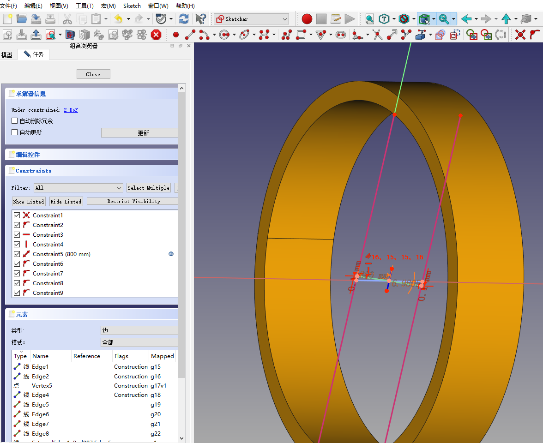Screen dimensions: 543x443
Task: Select the Create Arc tool
Action: pos(204,35)
